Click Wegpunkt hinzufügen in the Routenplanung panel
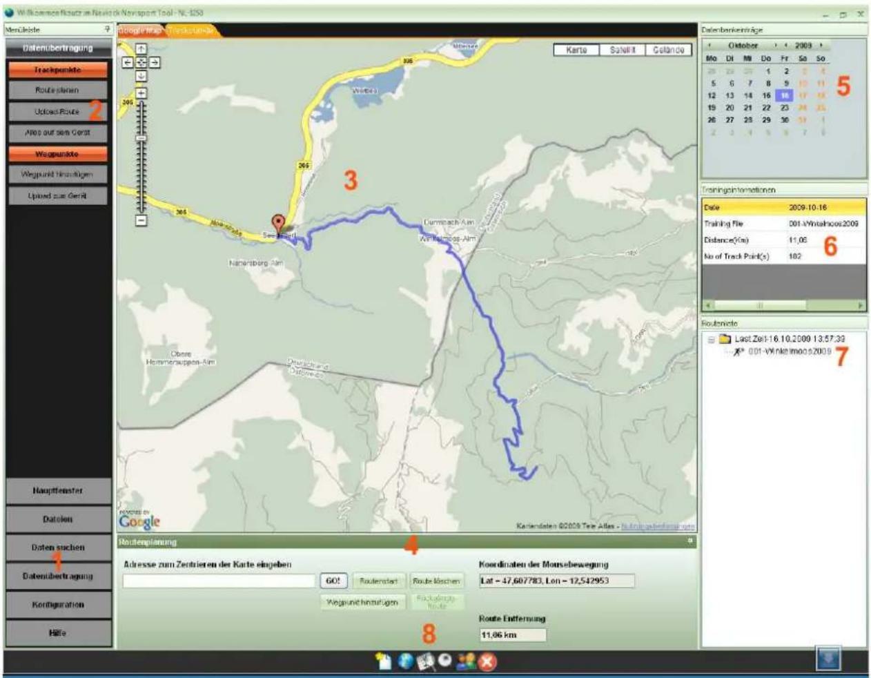 [362, 602]
